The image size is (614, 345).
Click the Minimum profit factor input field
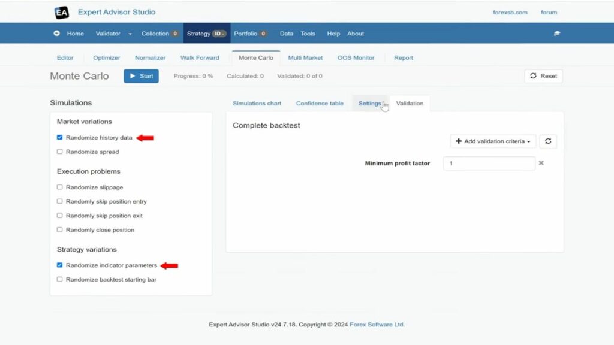(x=489, y=164)
